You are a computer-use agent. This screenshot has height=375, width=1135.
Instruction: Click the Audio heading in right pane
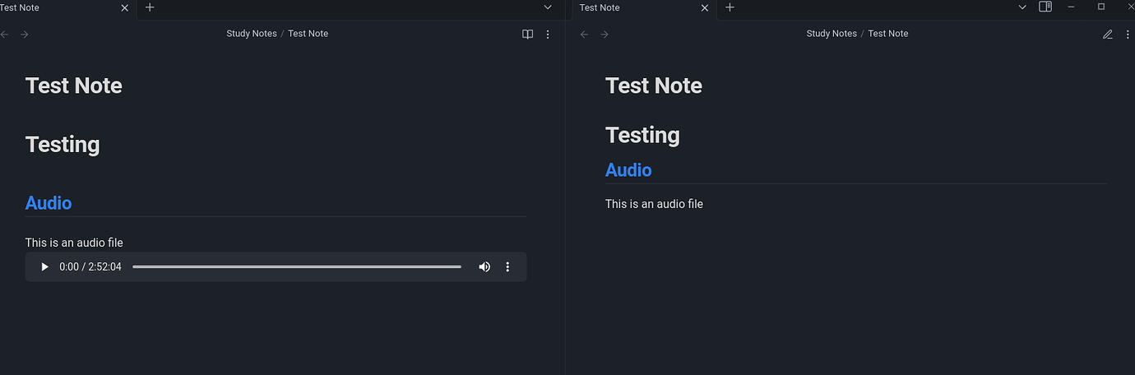point(628,170)
